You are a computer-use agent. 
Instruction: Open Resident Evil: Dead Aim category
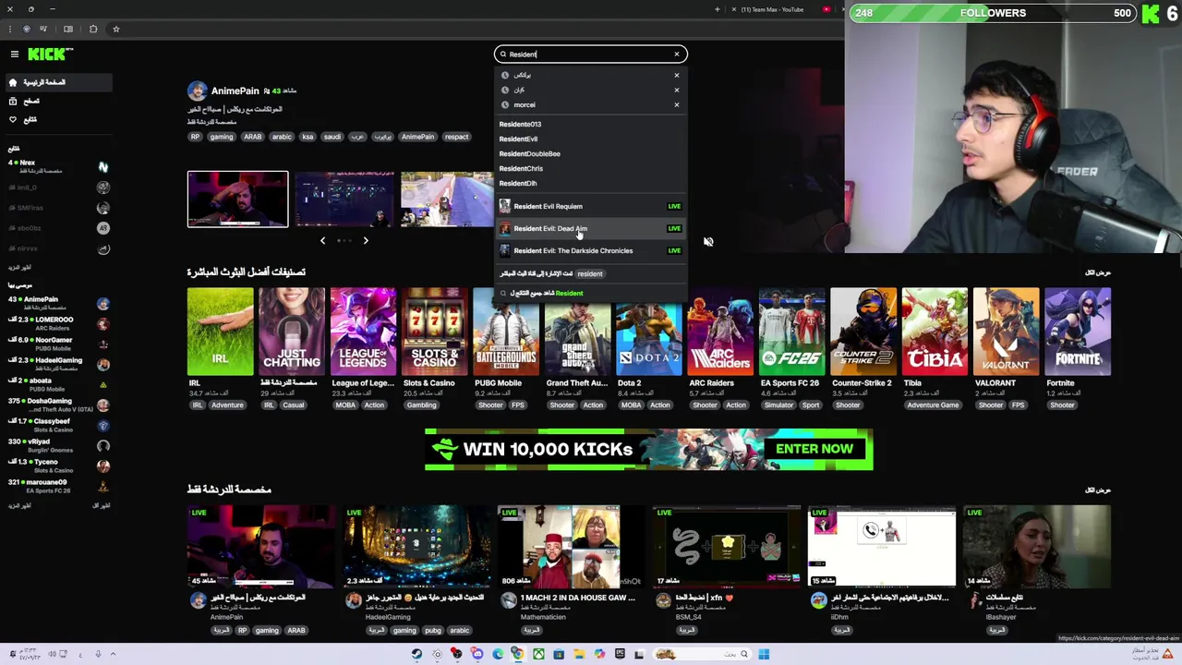point(591,228)
